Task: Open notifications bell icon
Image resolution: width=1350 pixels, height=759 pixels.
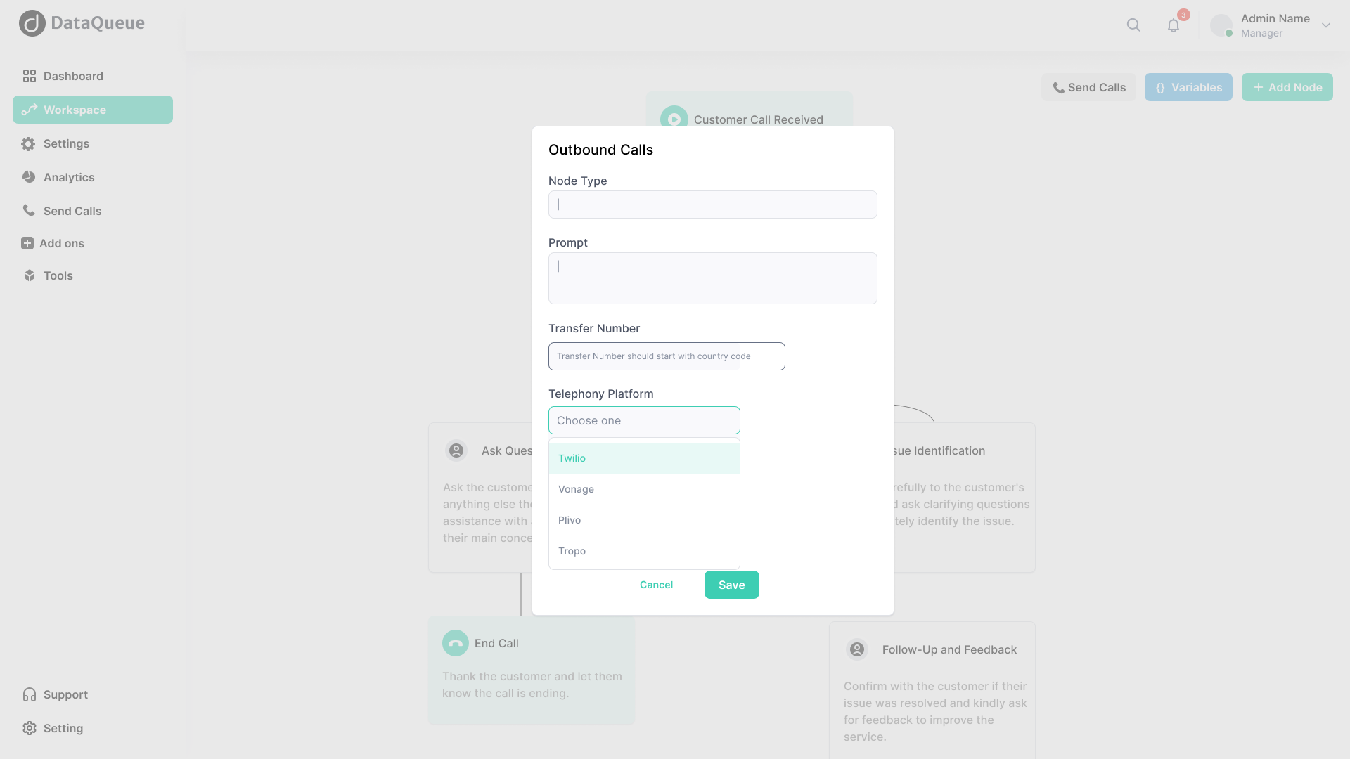Action: pyautogui.click(x=1174, y=26)
